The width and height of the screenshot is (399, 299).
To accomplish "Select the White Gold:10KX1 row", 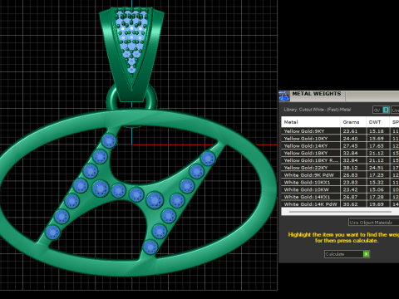I will (x=340, y=183).
